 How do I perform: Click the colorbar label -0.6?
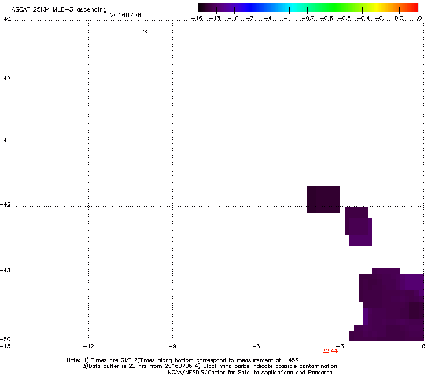(326, 19)
